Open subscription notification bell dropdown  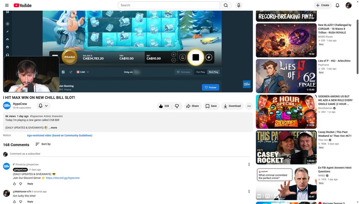coord(43,106)
